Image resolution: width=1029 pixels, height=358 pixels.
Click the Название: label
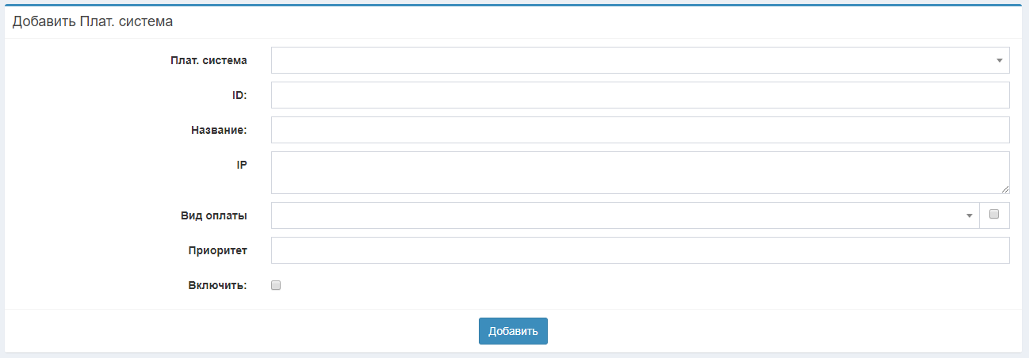pyautogui.click(x=219, y=130)
